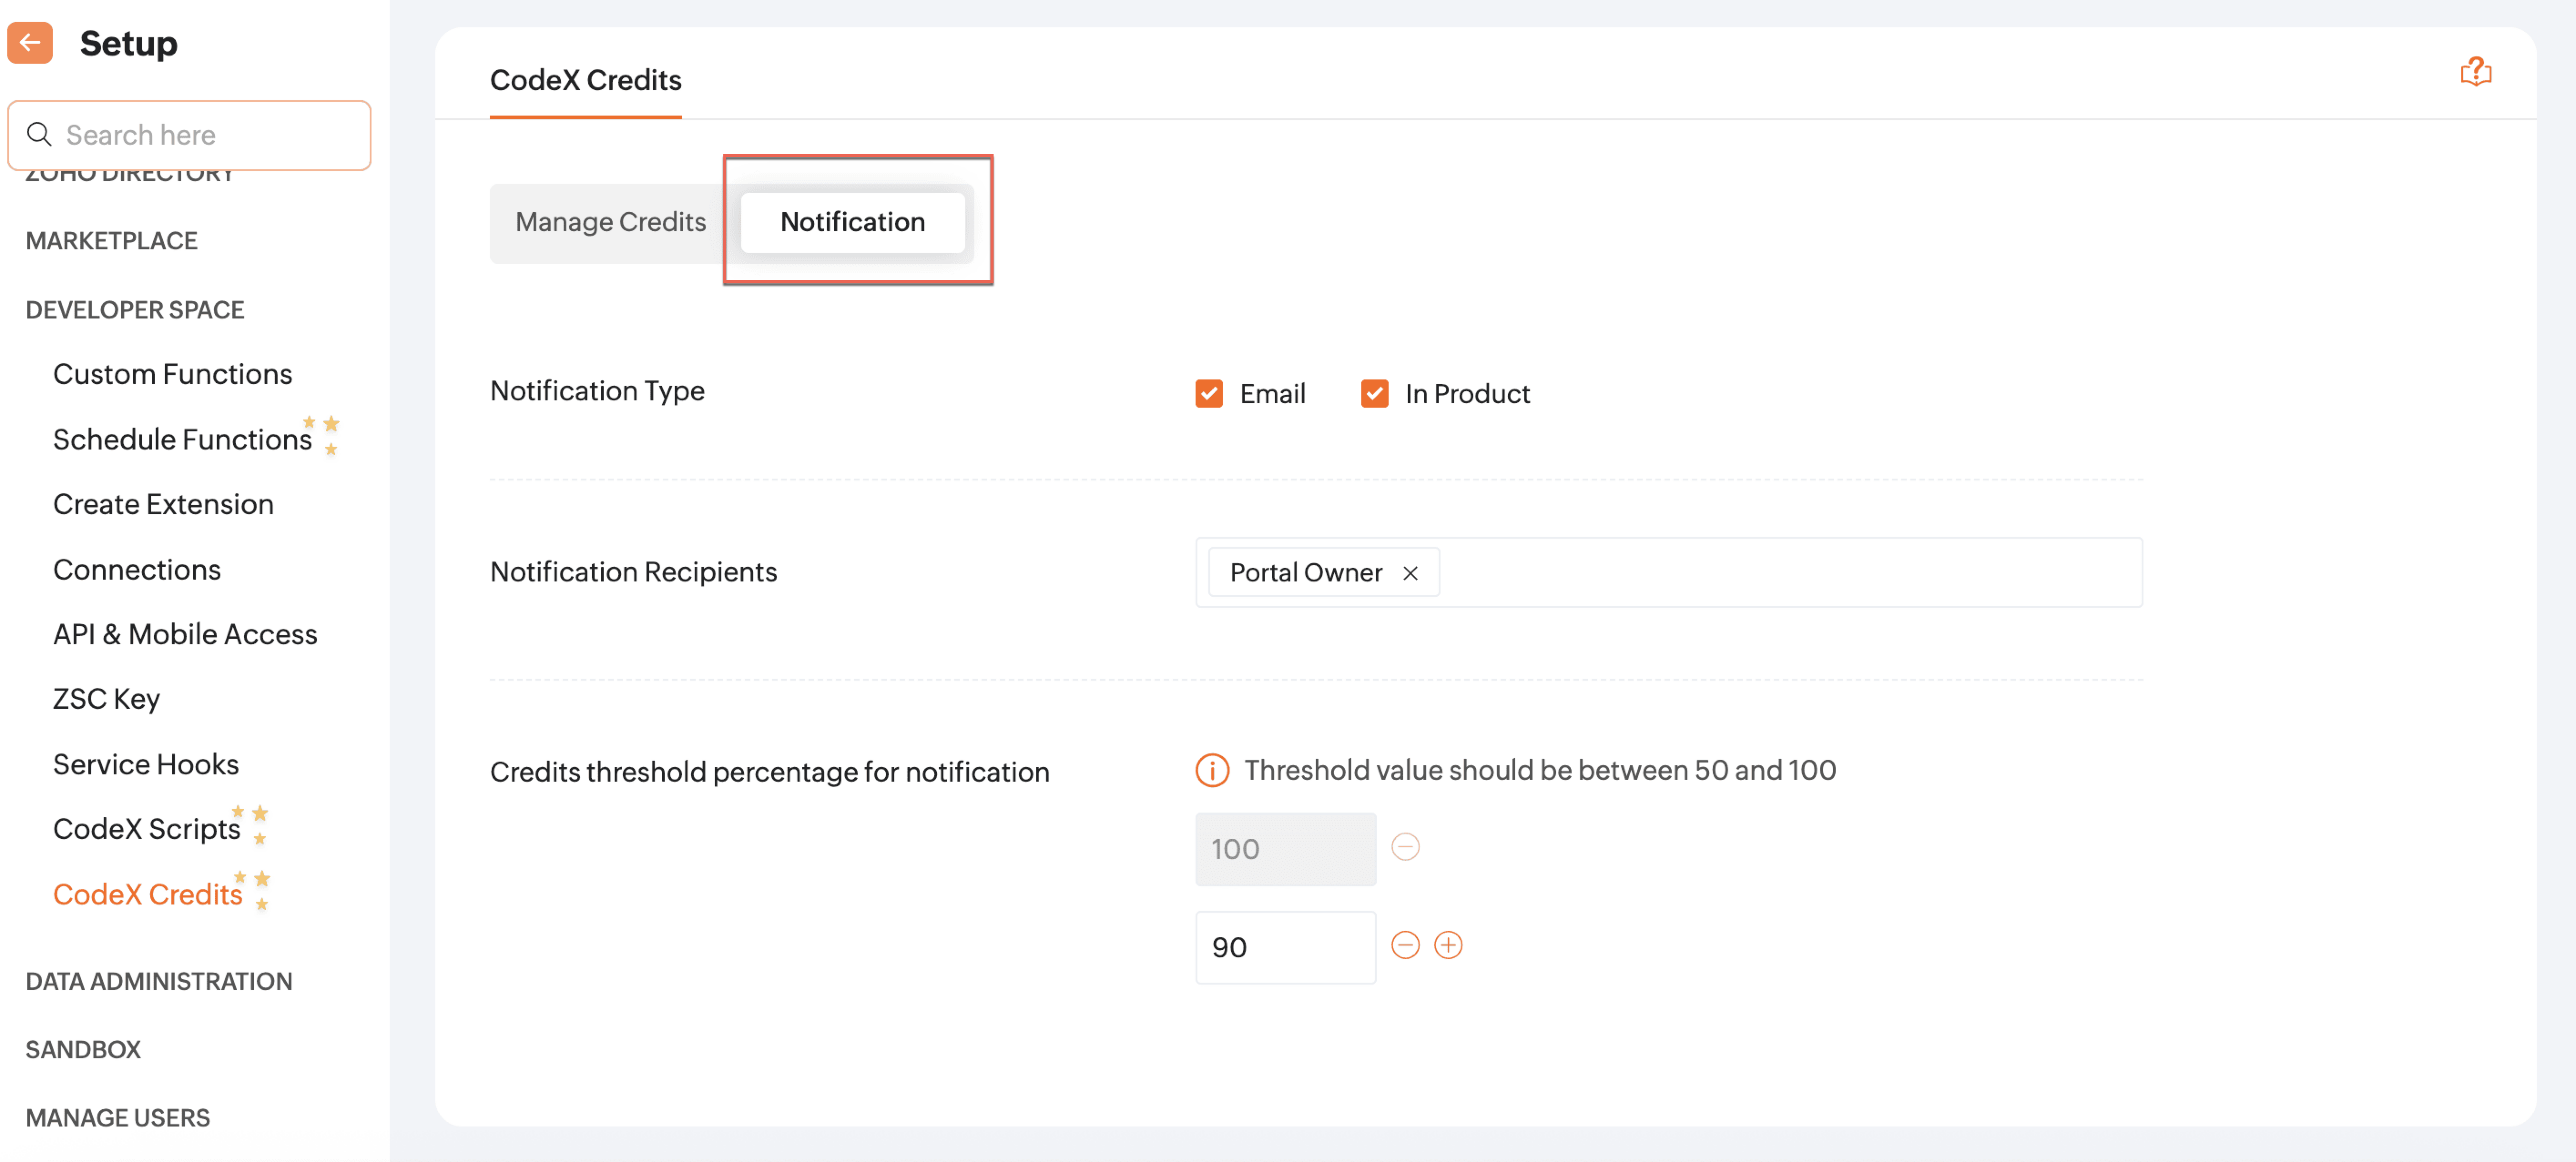Uncheck the Email notification checkbox
Image resolution: width=2576 pixels, height=1162 pixels.
pos(1209,394)
